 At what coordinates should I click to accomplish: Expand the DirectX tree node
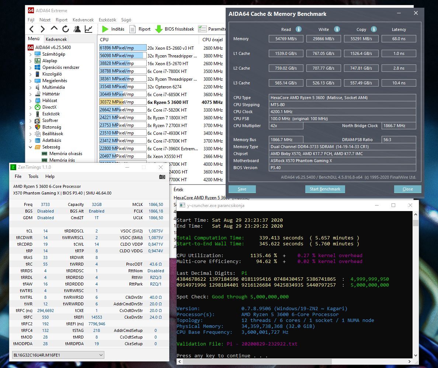31,107
